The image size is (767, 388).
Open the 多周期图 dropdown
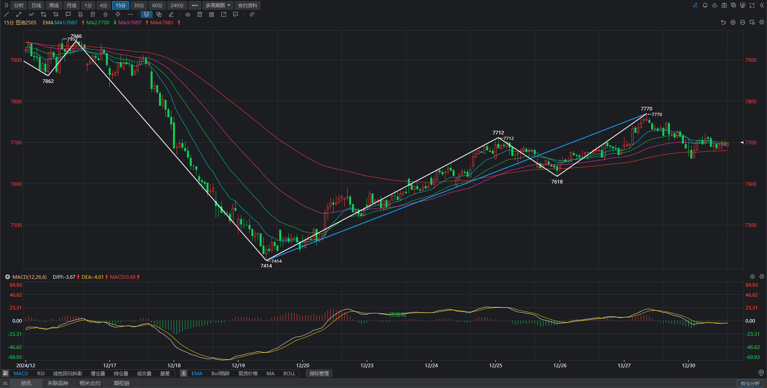218,5
